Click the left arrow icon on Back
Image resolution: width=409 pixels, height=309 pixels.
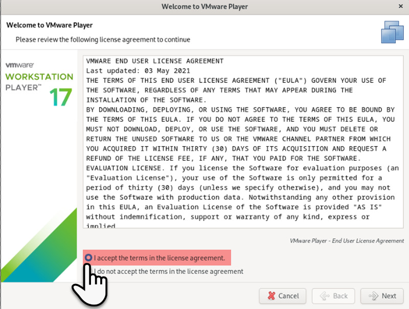click(x=324, y=296)
